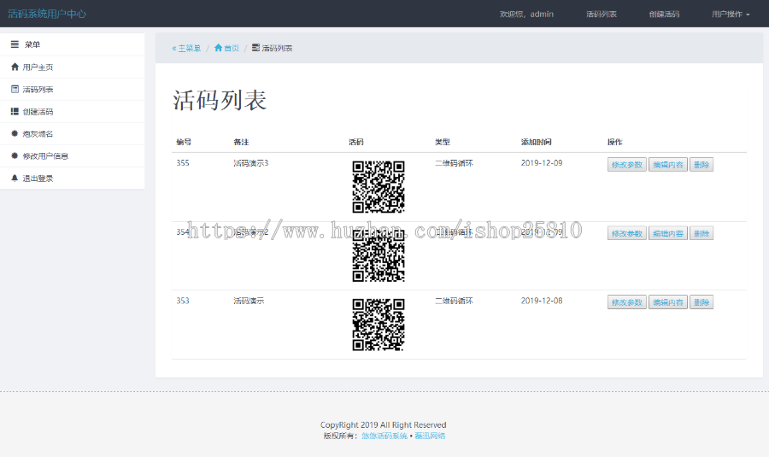This screenshot has width=769, height=457.
Task: Click the hamburger menu icon beside 菜单
Action: tap(15, 44)
